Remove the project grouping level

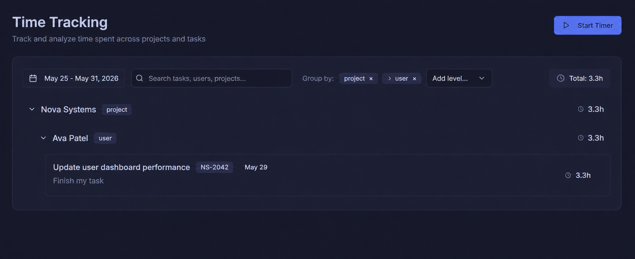coord(371,78)
